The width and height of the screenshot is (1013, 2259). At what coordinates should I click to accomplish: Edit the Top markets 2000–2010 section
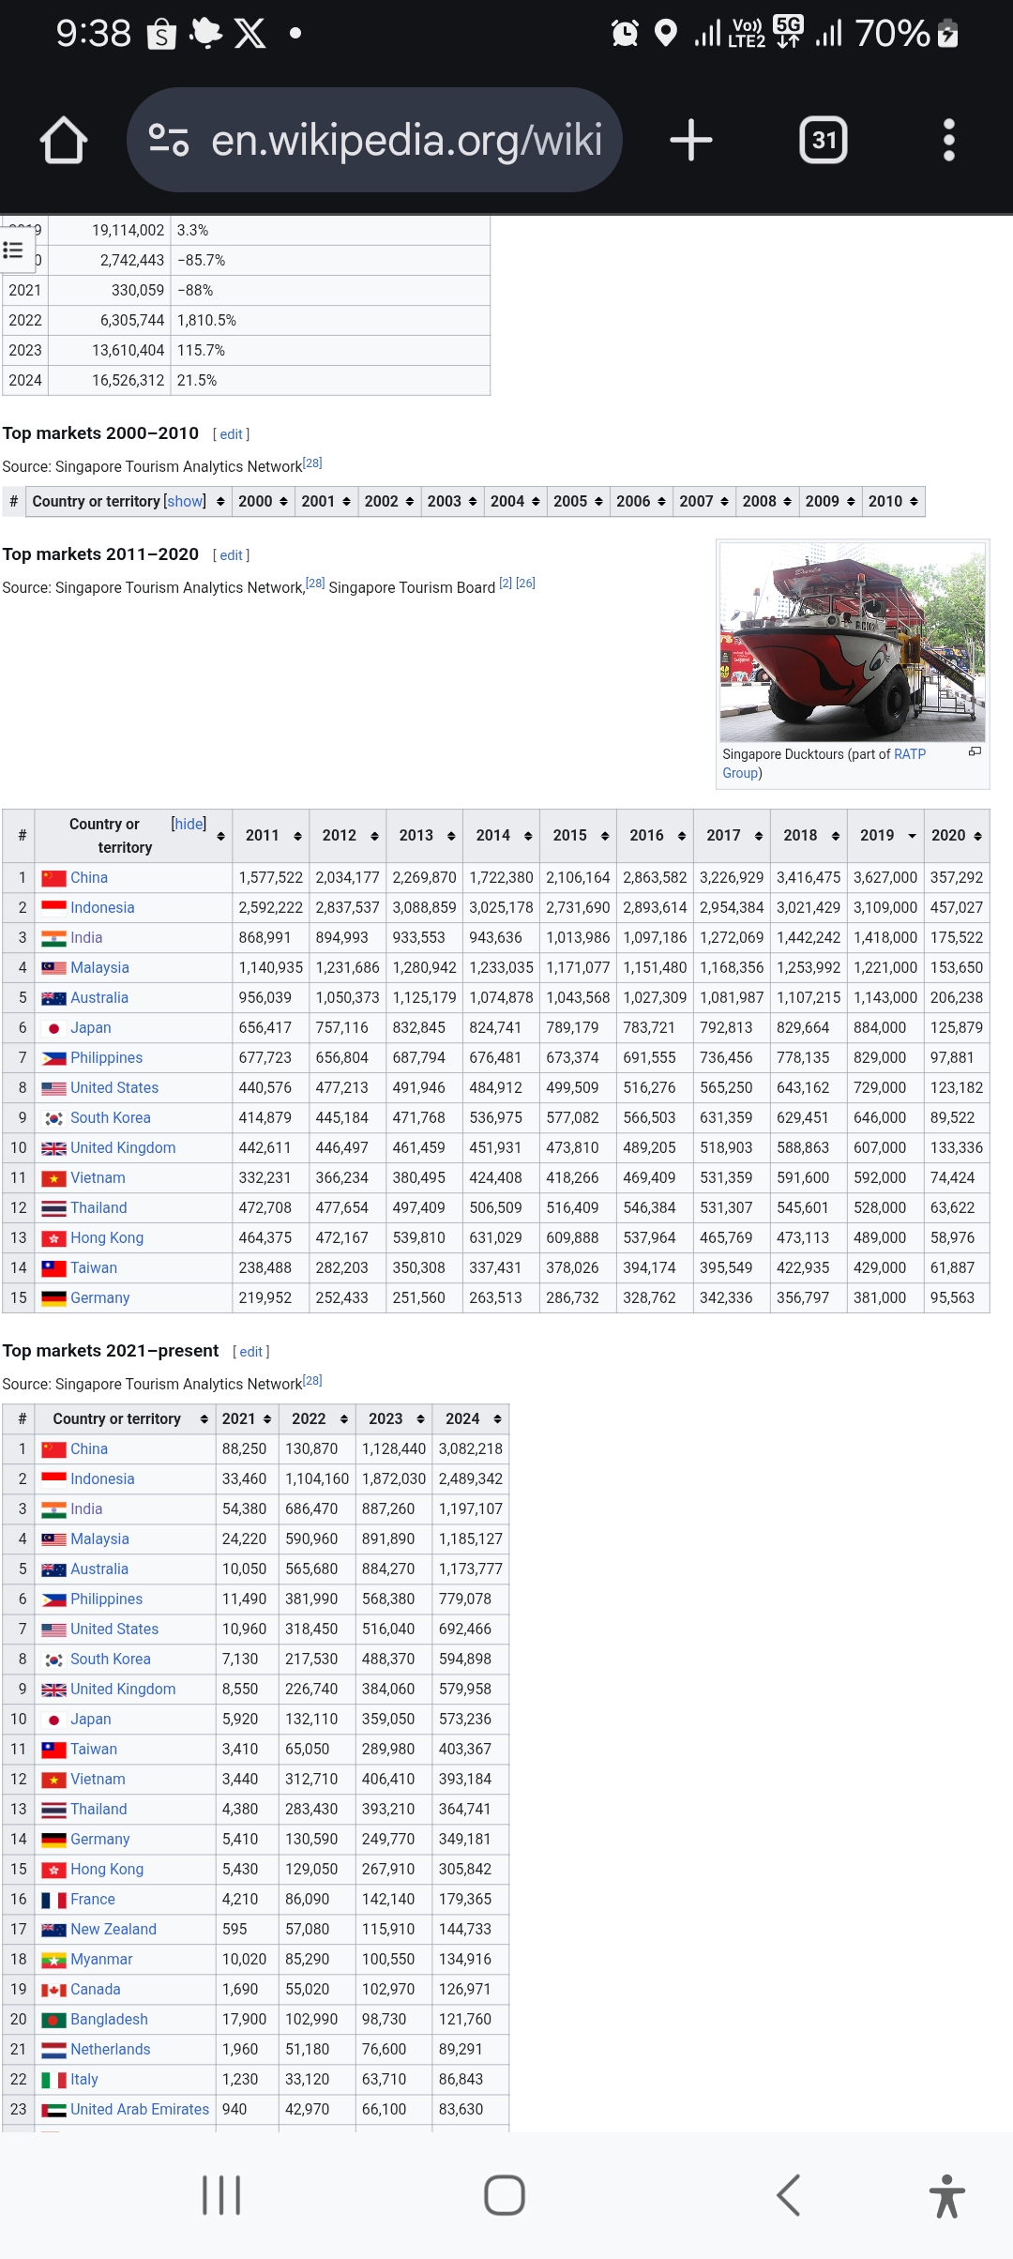click(x=232, y=434)
